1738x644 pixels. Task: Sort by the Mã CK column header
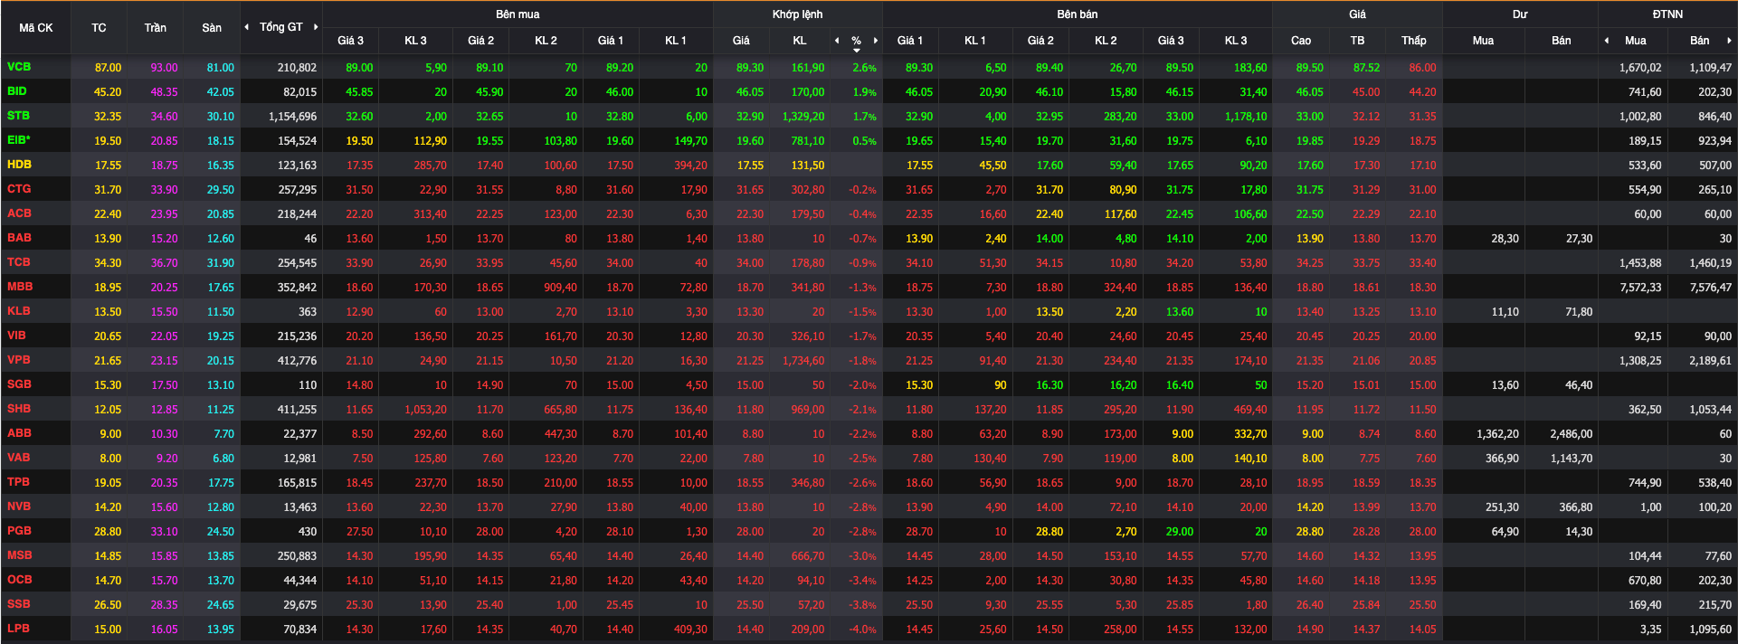click(x=36, y=28)
